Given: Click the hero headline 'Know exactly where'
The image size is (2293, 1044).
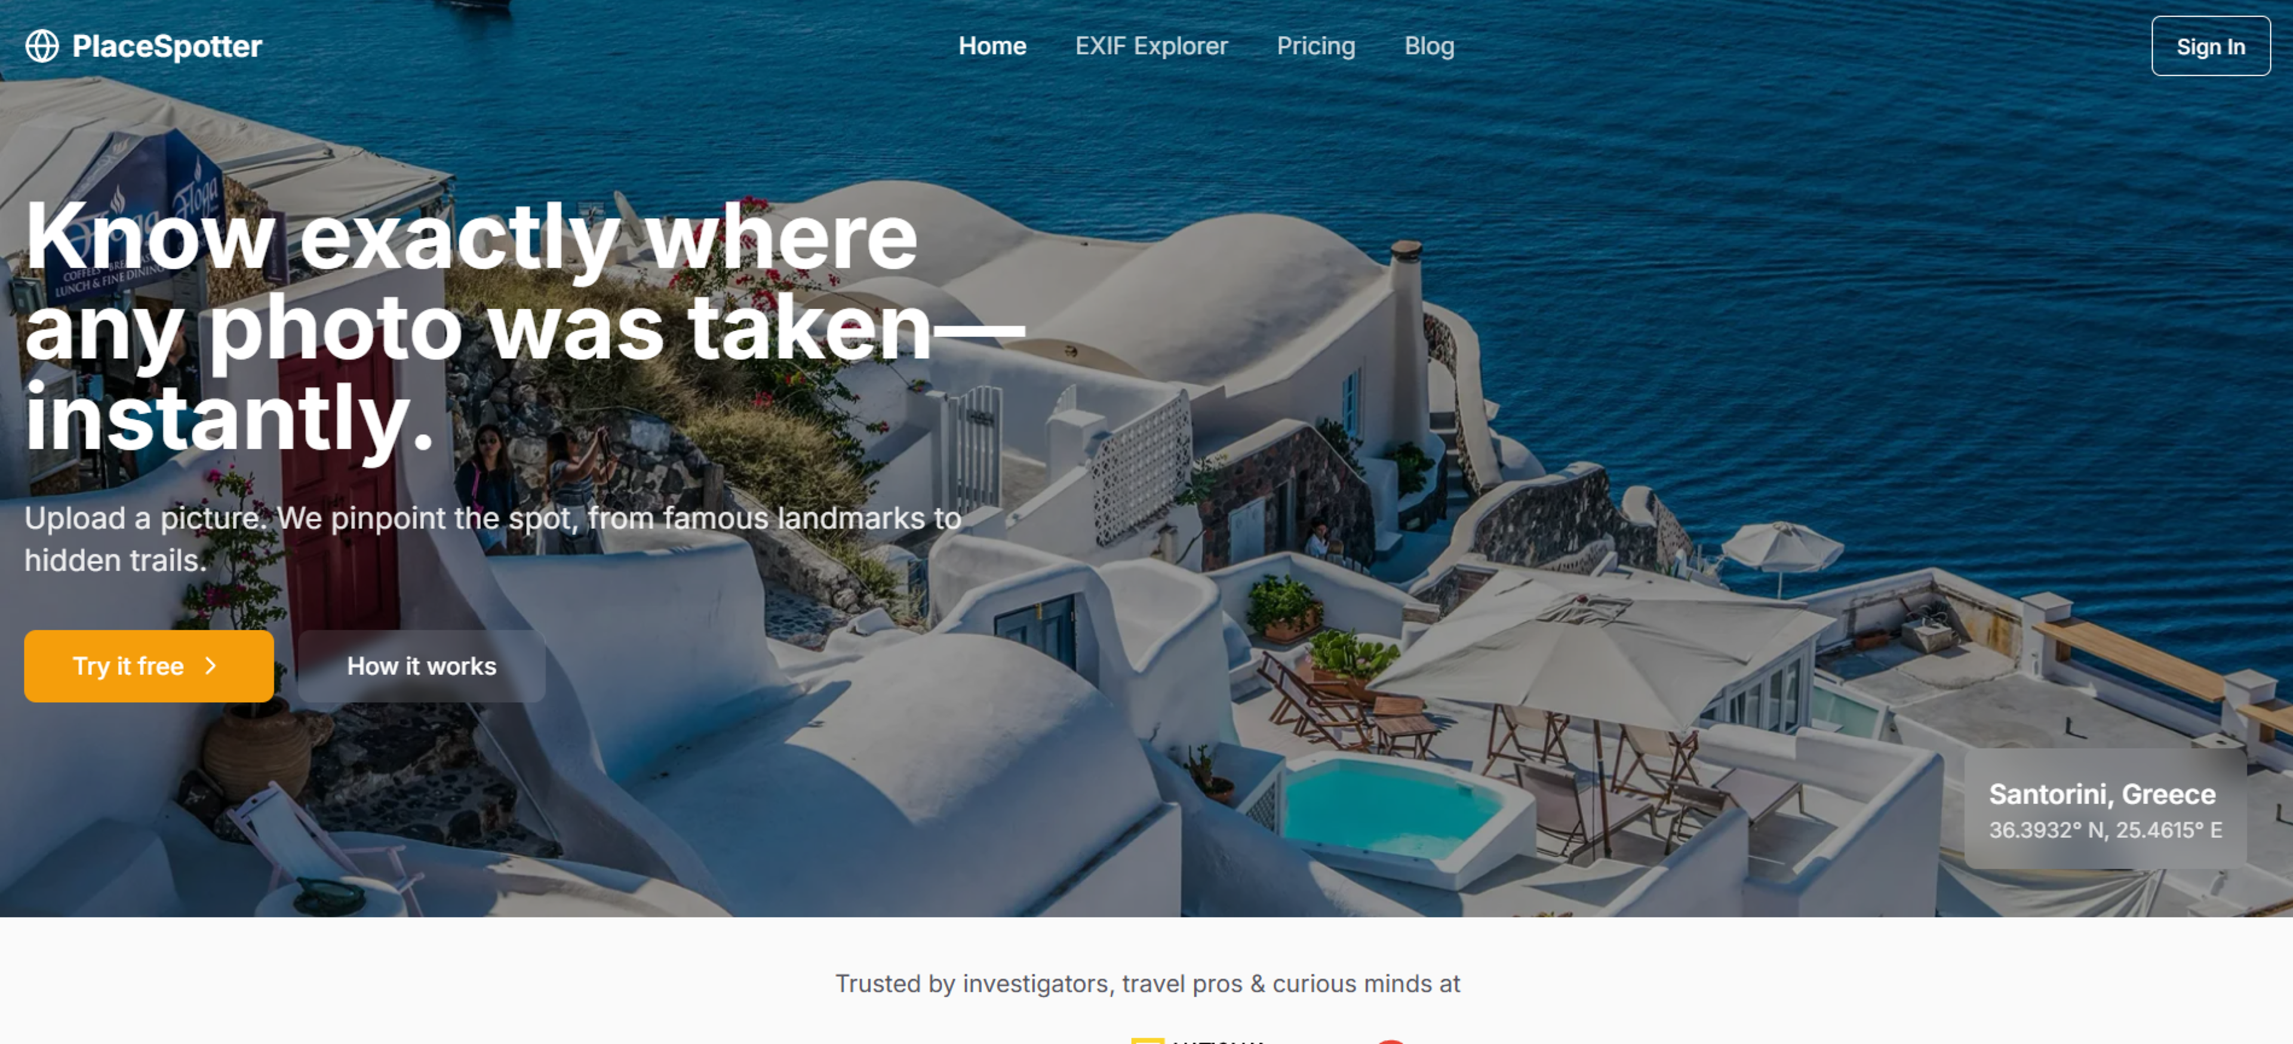Looking at the screenshot, I should pos(471,236).
